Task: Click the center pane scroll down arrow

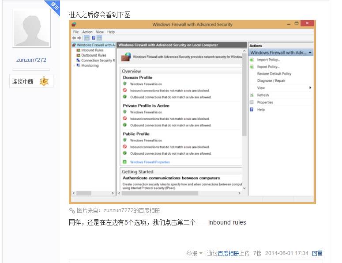Action: tap(244, 188)
